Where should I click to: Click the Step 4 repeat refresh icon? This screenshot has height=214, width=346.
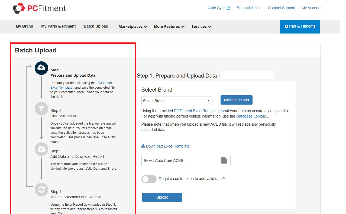tap(41, 190)
